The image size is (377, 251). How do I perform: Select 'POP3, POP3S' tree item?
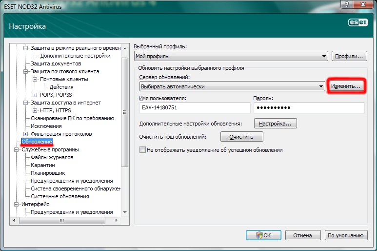[56, 95]
